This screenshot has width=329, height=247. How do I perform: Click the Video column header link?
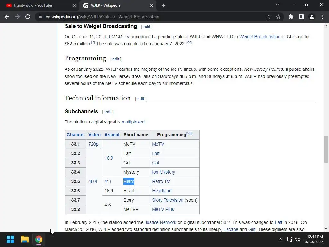coord(94,135)
